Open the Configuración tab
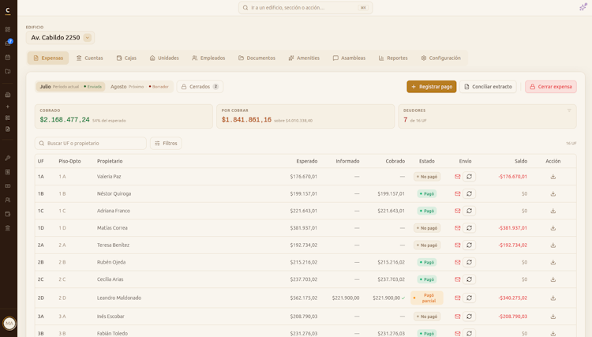This screenshot has height=337, width=592. click(441, 58)
